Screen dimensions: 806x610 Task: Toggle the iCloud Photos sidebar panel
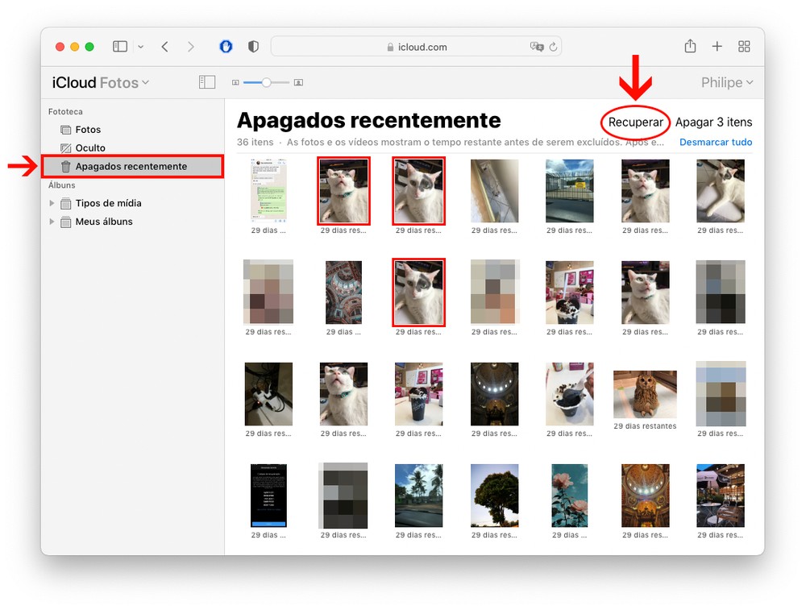[x=207, y=82]
